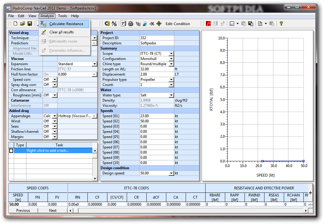This screenshot has width=324, height=224.
Task: Click the eraser icon beside Clear all results
Action: tap(43, 32)
